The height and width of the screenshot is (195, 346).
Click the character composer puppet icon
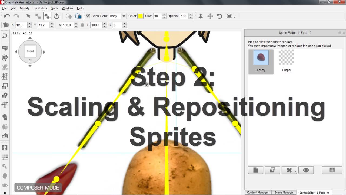point(5,58)
